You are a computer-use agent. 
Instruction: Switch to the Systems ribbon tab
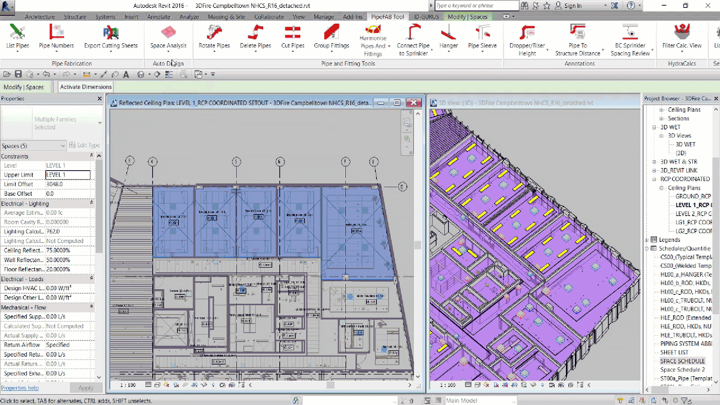point(105,17)
